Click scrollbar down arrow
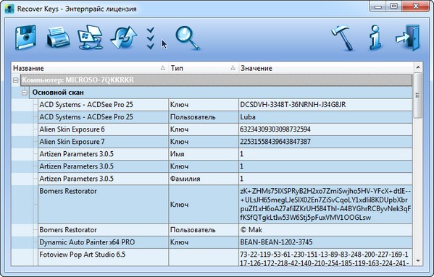This screenshot has width=434, height=277. (x=418, y=261)
